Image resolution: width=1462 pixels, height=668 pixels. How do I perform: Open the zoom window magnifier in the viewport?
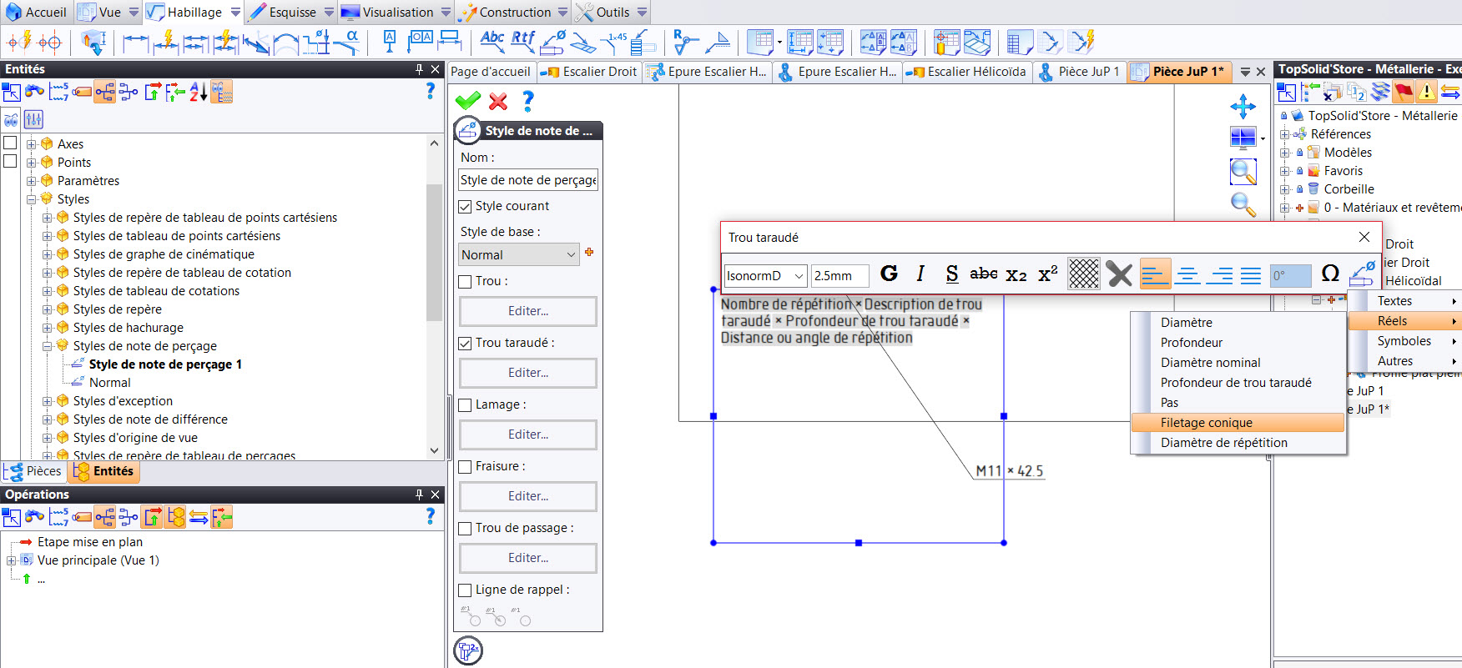click(x=1243, y=172)
